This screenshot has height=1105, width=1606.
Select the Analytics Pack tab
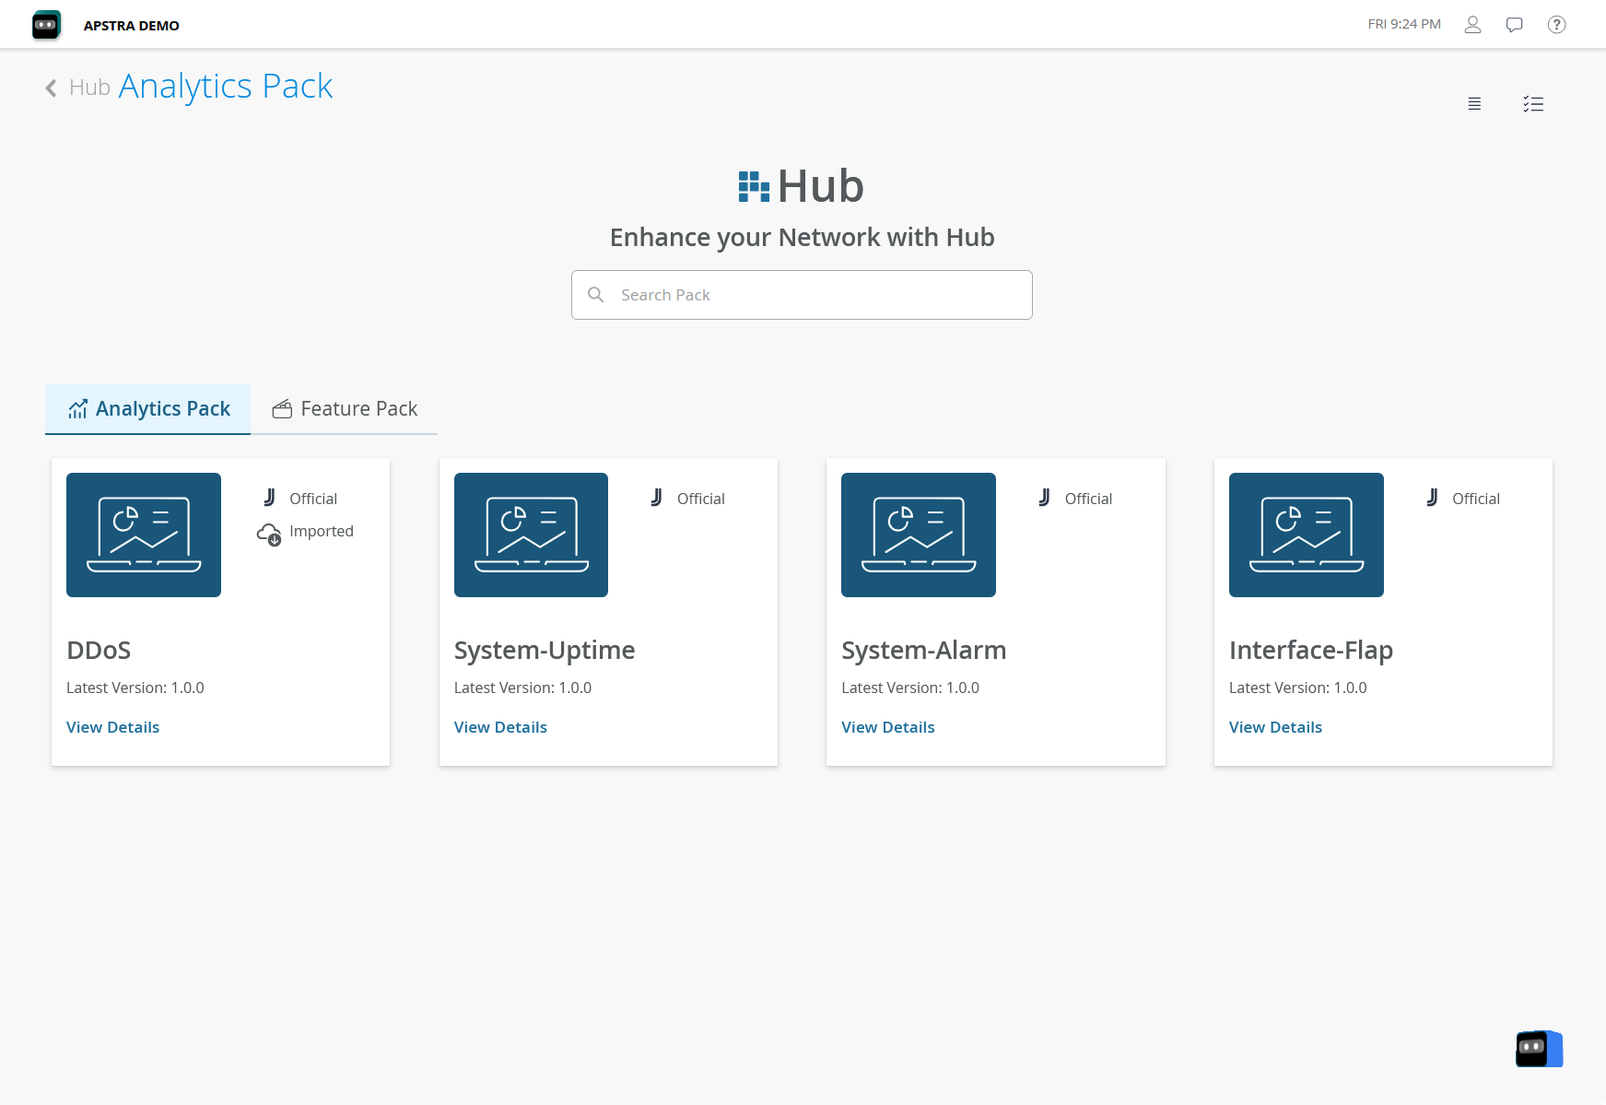point(148,409)
